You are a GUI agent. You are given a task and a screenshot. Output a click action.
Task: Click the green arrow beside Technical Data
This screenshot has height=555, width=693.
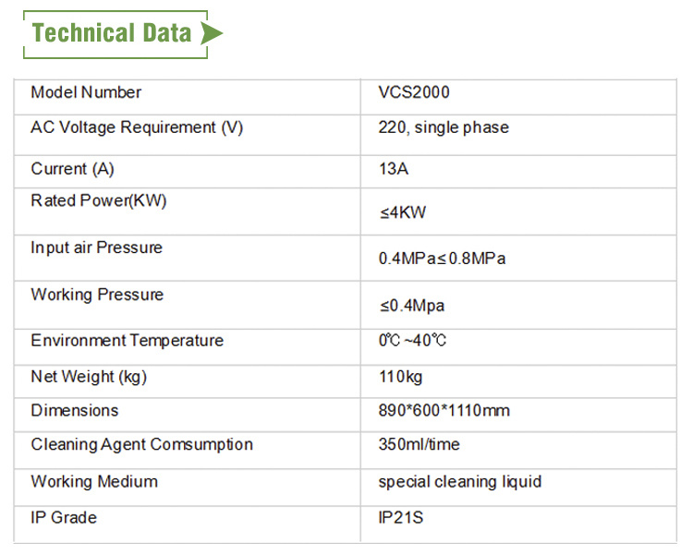tap(212, 33)
